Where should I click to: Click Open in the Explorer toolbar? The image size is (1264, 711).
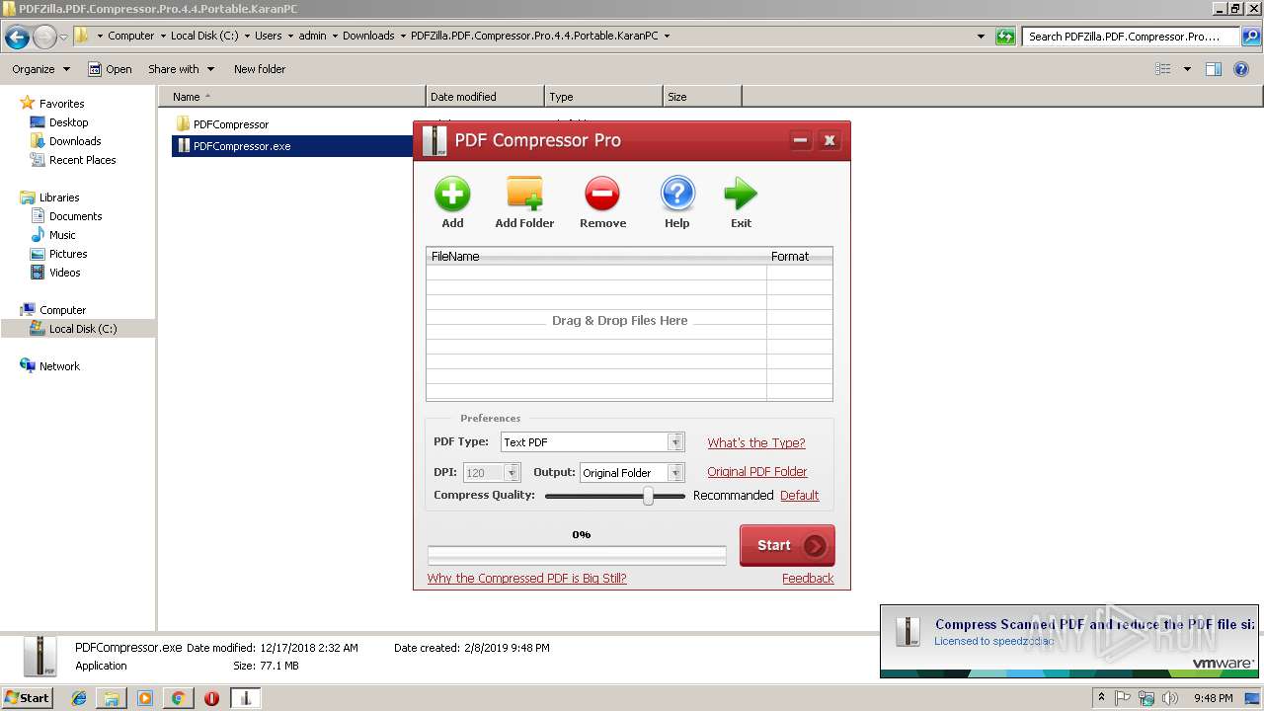[110, 69]
